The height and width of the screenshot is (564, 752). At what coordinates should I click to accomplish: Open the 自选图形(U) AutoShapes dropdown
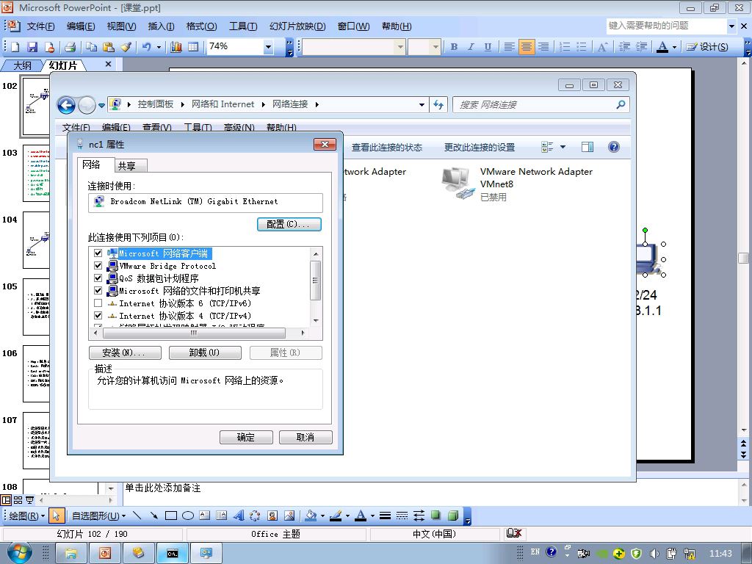click(x=99, y=516)
